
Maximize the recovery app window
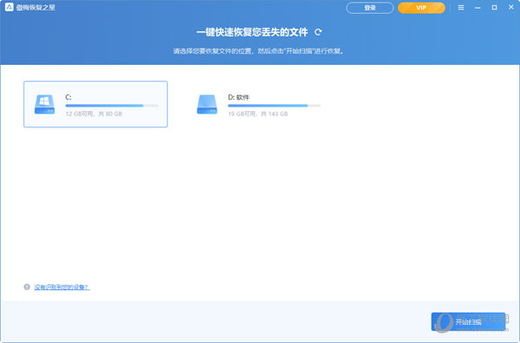(494, 7)
